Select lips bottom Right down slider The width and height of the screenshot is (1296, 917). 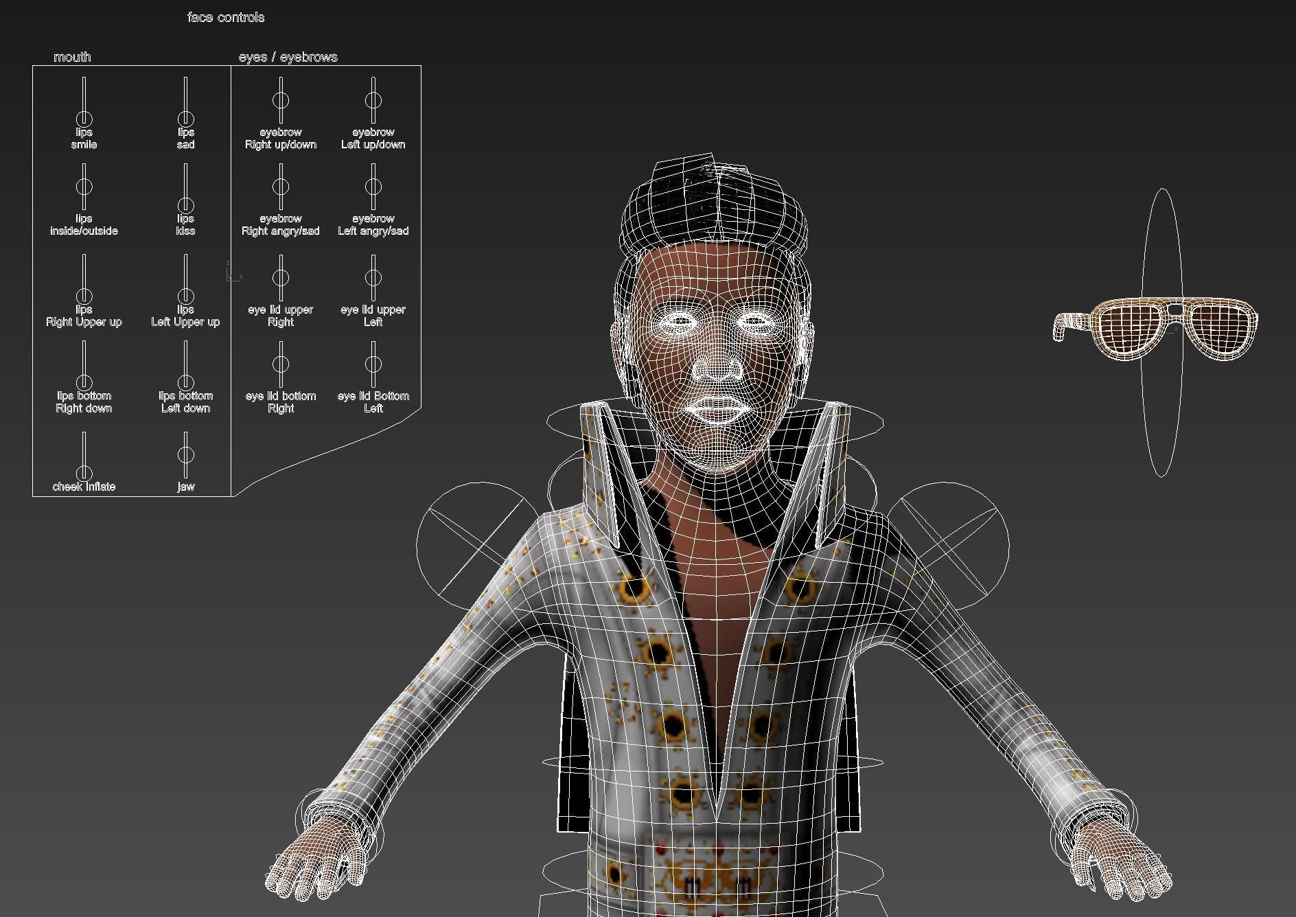tap(84, 366)
